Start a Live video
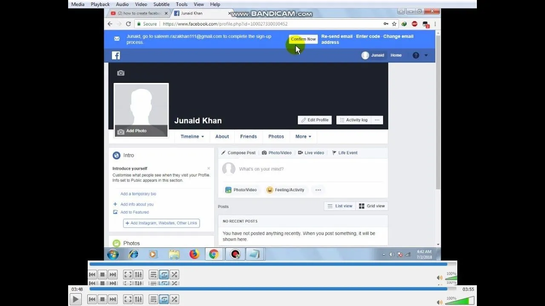This screenshot has height=306, width=545. pos(311,153)
